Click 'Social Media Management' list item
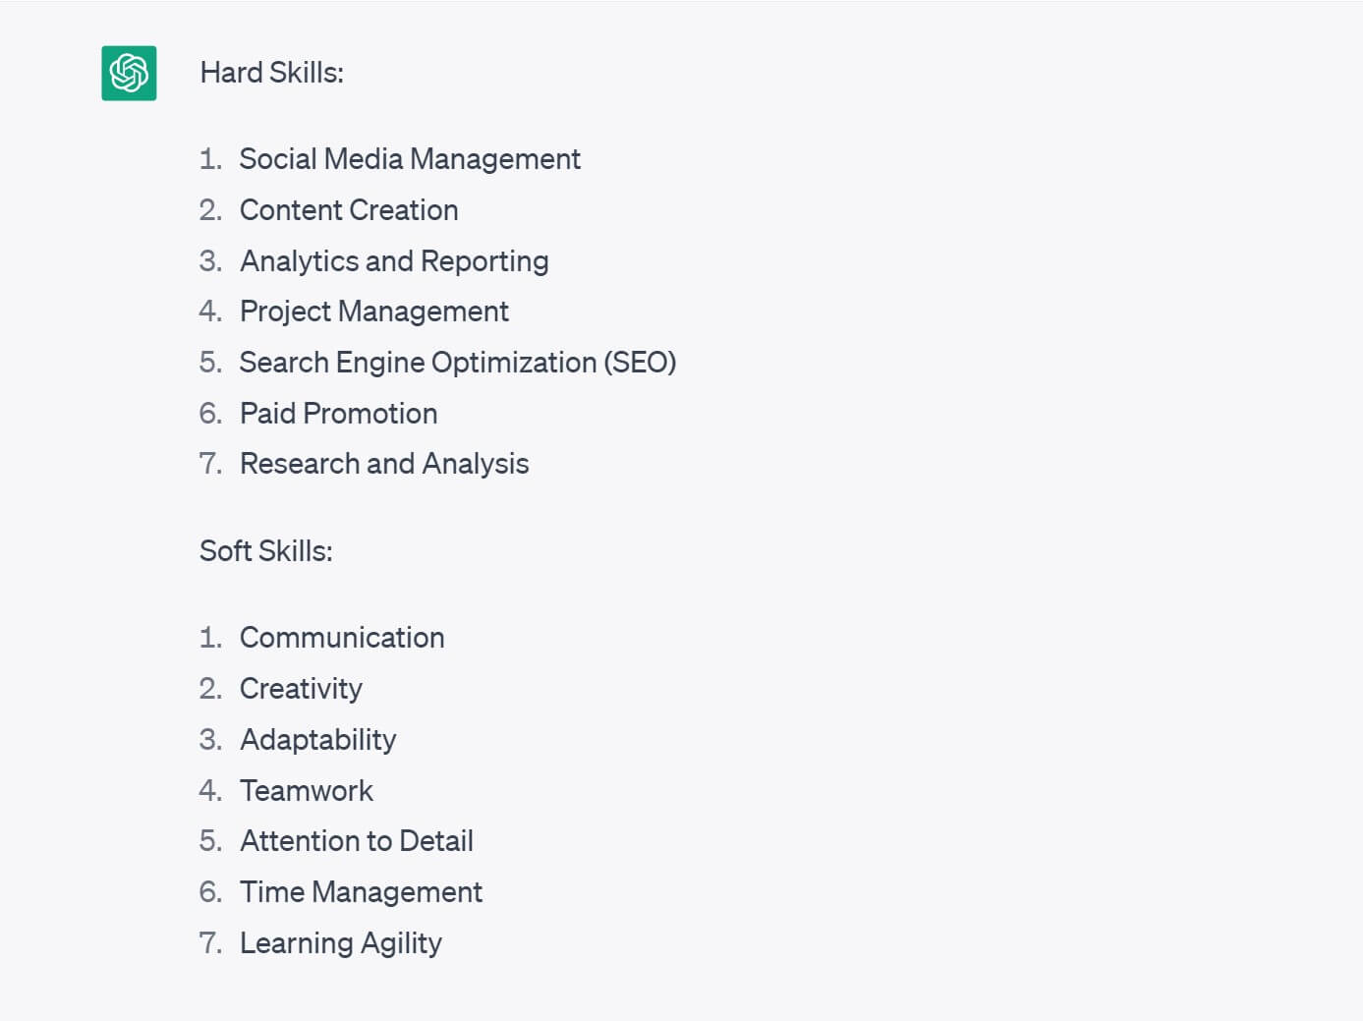1363x1021 pixels. [x=410, y=159]
